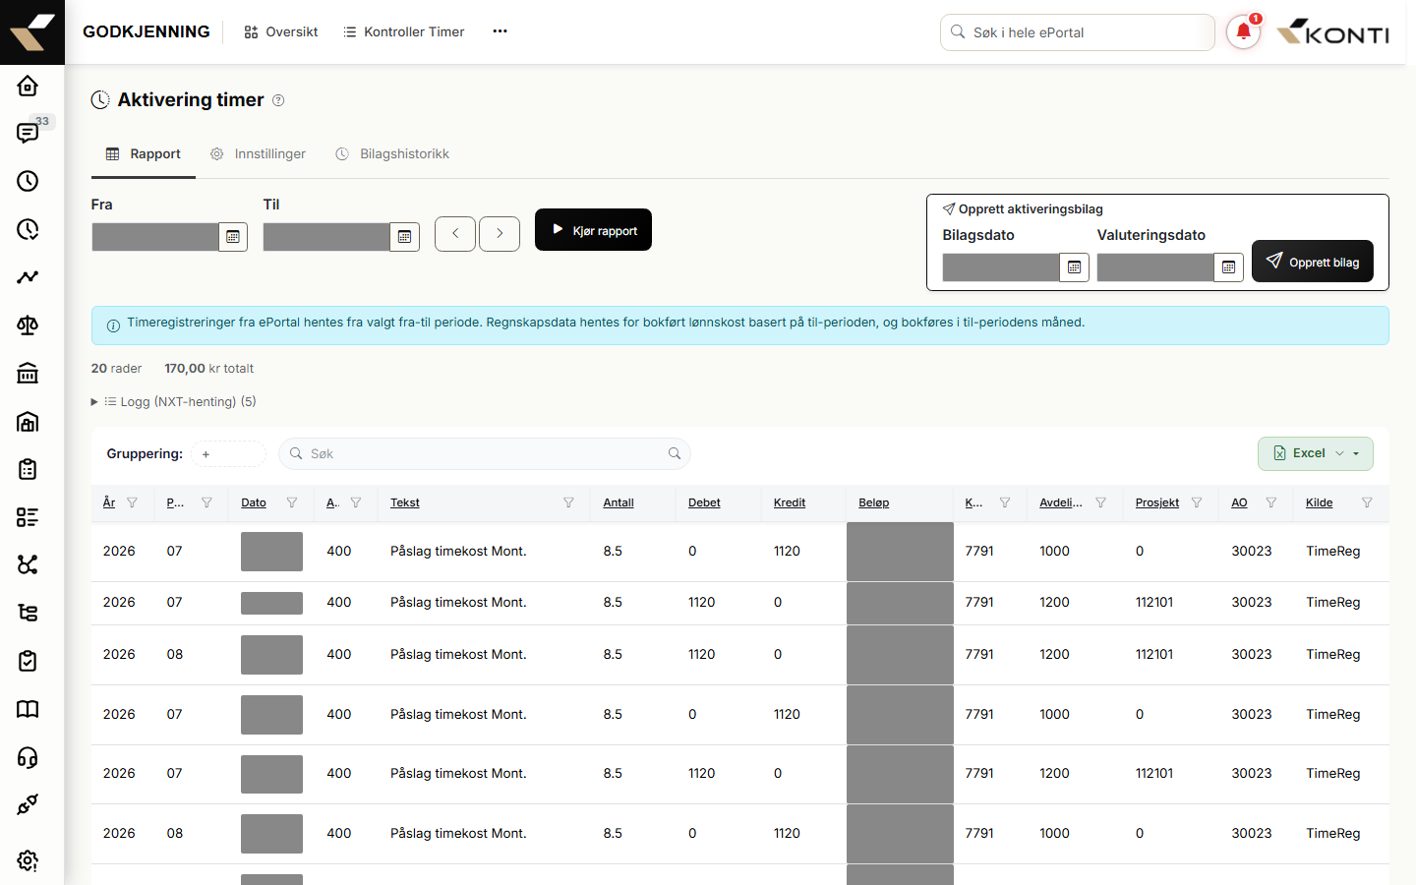Switch to the Rapport tab
The height and width of the screenshot is (885, 1416).
144,154
